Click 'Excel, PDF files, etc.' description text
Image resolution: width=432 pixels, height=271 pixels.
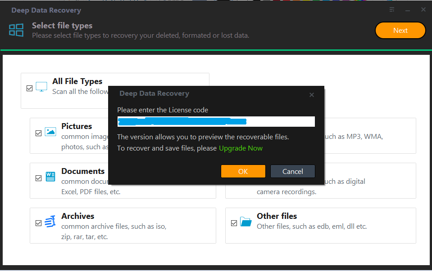pyautogui.click(x=91, y=192)
